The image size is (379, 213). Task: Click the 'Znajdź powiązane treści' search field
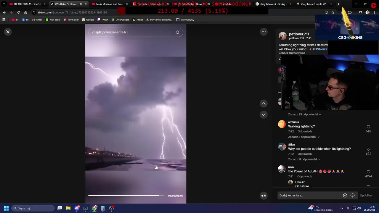(x=131, y=32)
